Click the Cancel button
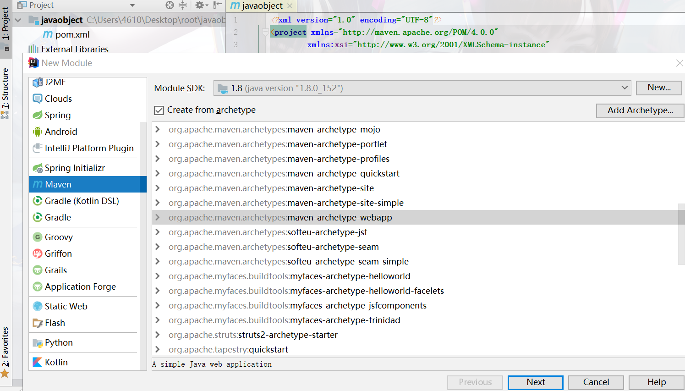This screenshot has width=685, height=391. pos(596,382)
